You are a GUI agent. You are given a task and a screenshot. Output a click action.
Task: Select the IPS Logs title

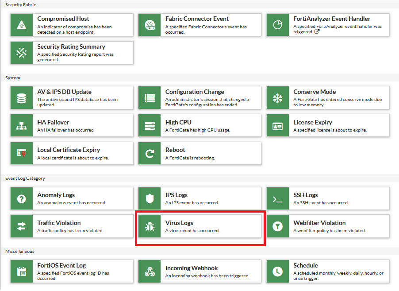176,195
